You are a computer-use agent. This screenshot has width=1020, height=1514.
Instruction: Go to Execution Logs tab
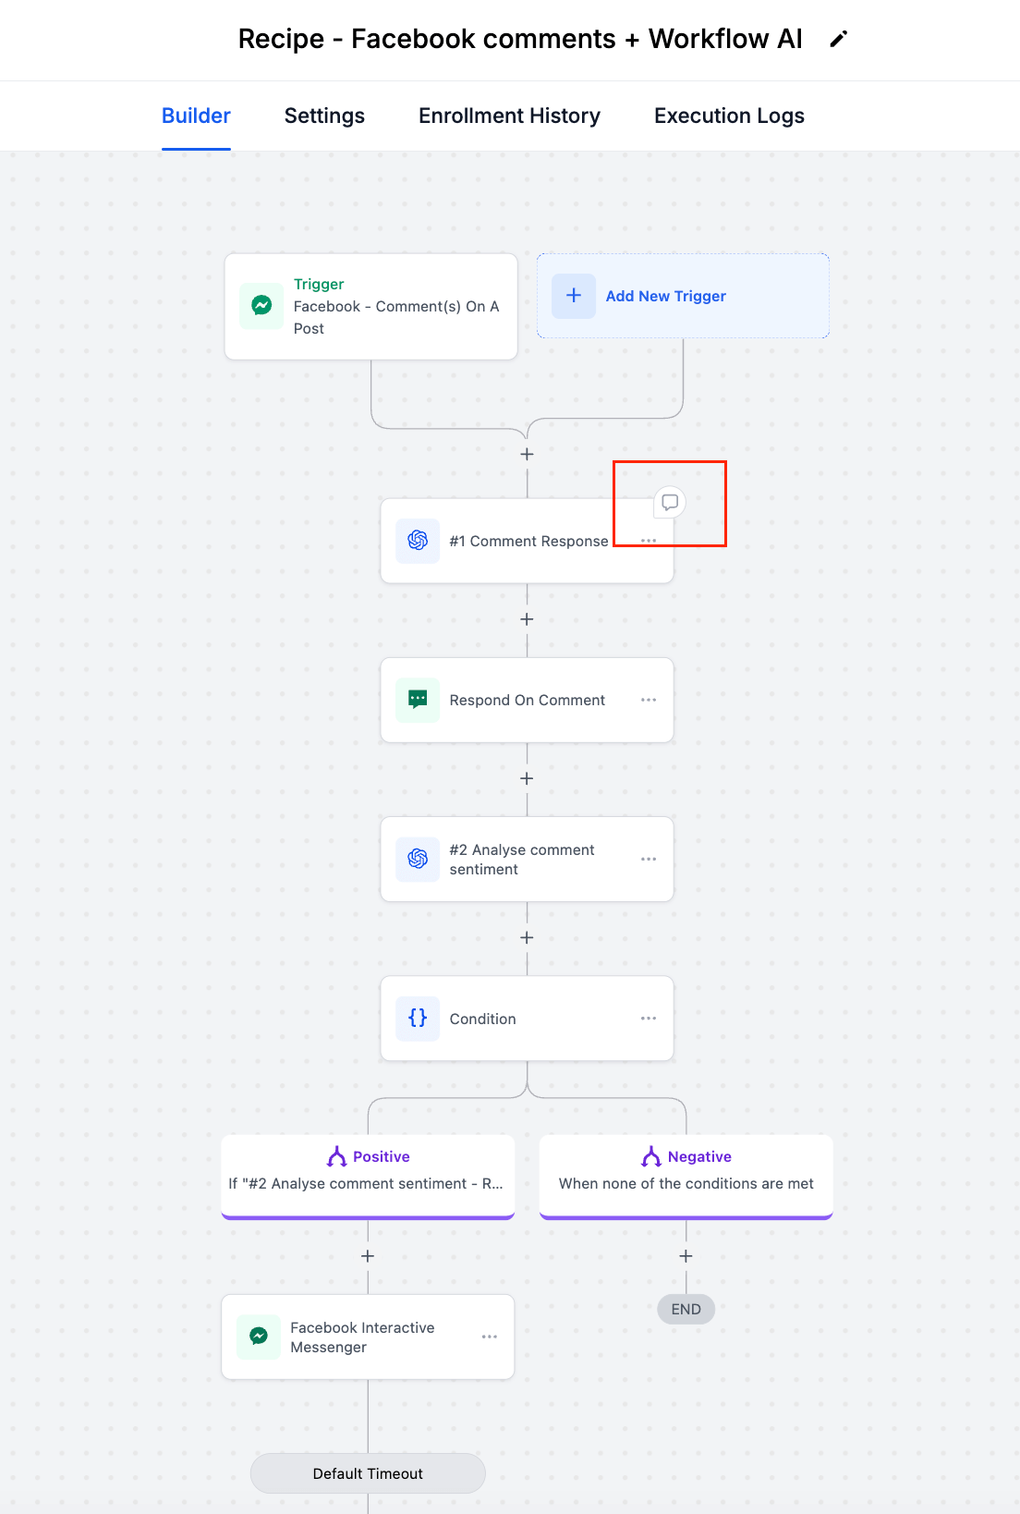[729, 116]
